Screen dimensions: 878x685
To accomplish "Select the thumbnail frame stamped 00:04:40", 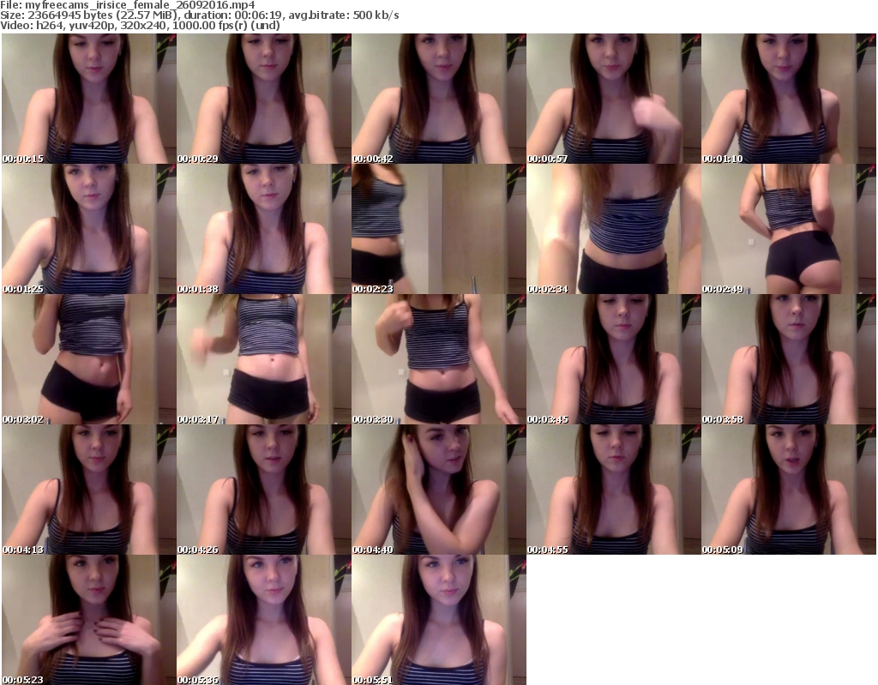I will (x=439, y=490).
